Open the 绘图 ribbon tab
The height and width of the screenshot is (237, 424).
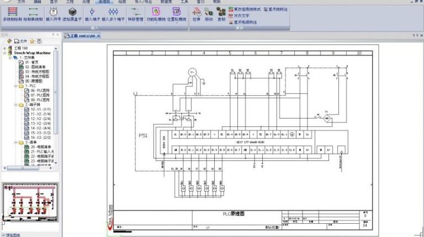(122, 2)
